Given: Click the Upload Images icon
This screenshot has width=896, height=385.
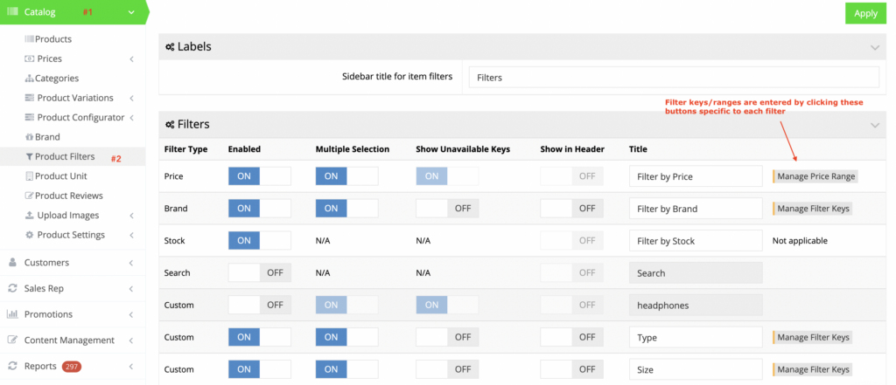Looking at the screenshot, I should 30,216.
